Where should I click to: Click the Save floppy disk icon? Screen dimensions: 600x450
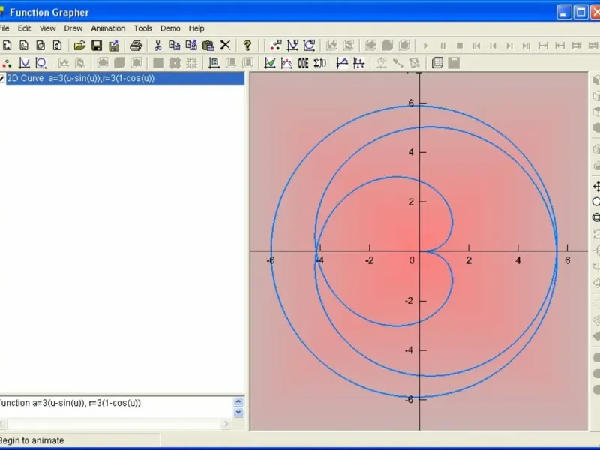tap(97, 46)
